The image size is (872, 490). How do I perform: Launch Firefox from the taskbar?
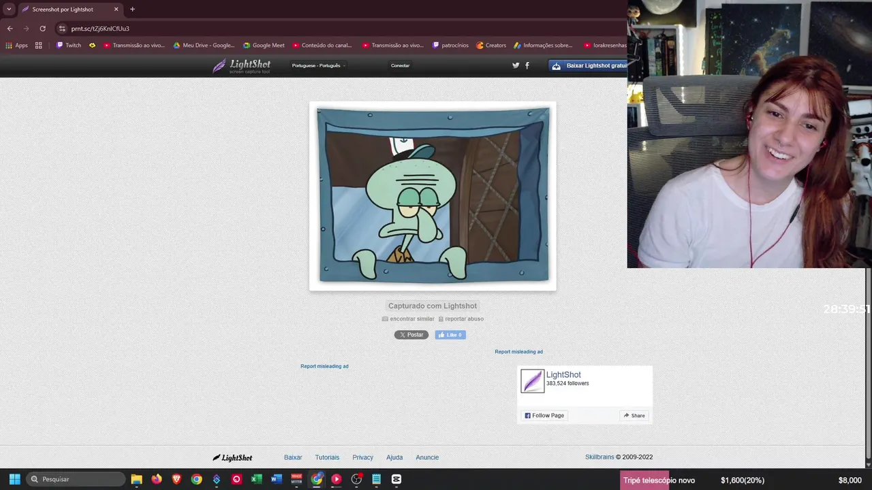pos(157,479)
